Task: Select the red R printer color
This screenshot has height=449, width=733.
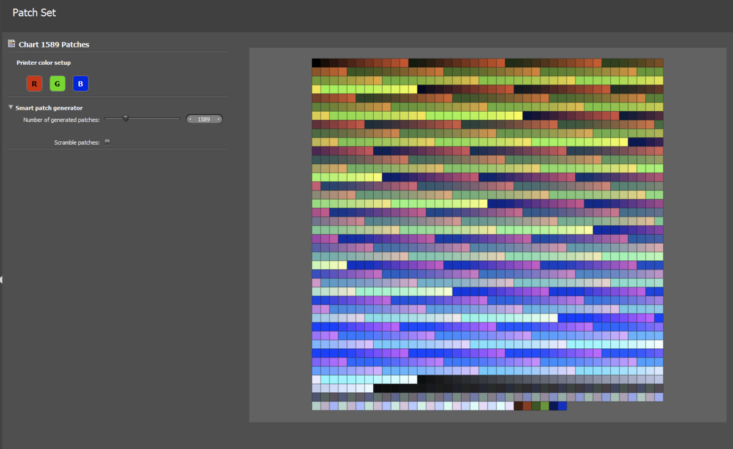Action: (x=34, y=84)
